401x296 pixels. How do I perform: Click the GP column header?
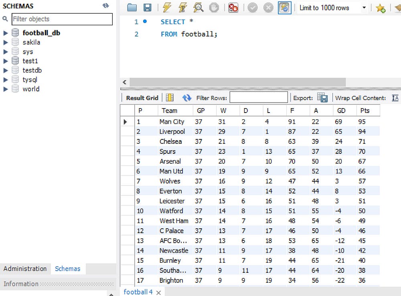205,111
